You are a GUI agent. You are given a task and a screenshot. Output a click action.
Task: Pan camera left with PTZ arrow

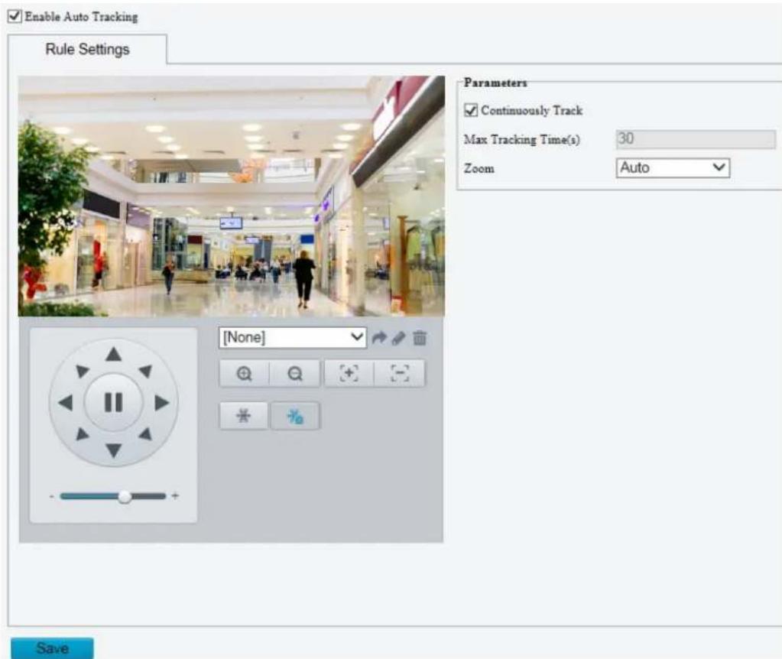click(x=65, y=403)
